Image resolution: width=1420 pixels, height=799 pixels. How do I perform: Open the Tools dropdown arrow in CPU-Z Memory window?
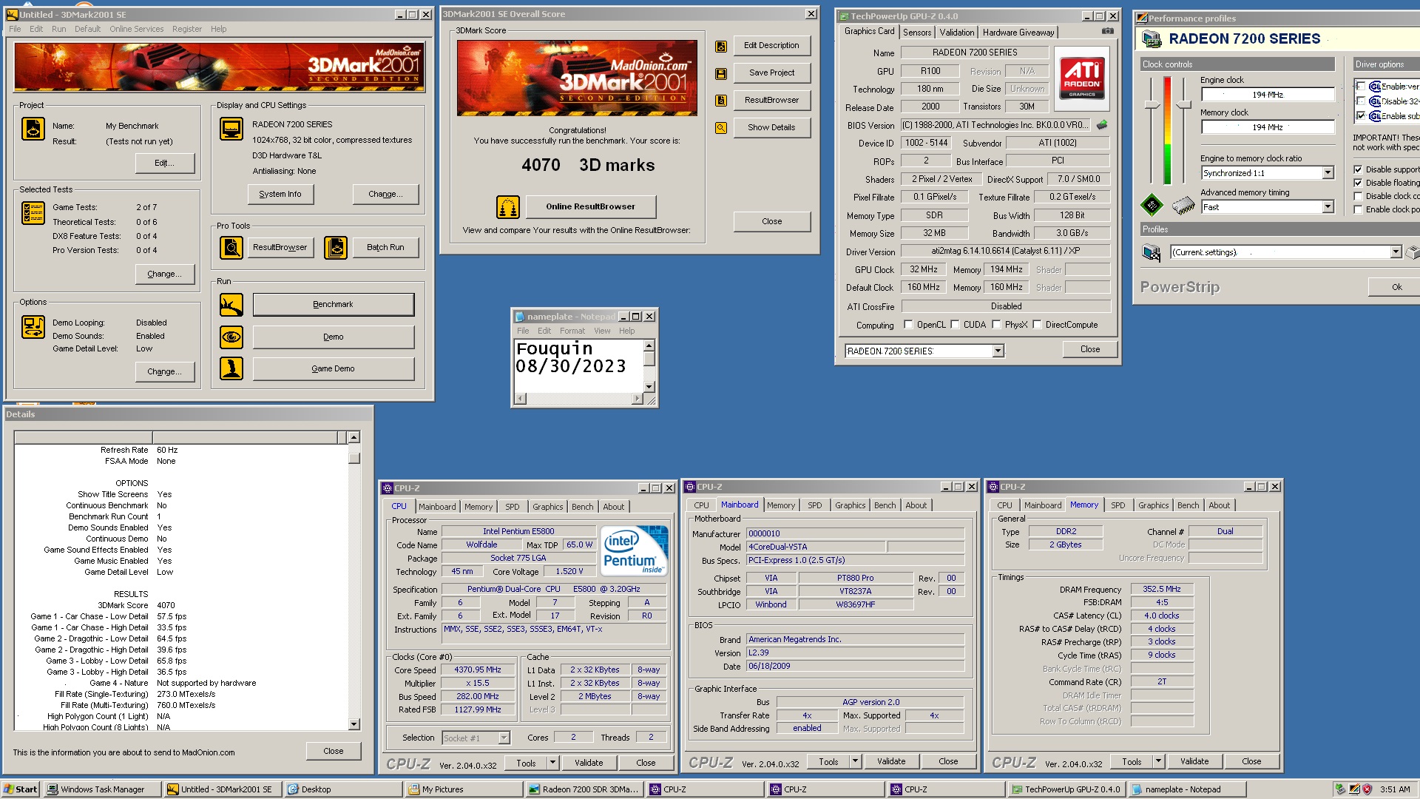1158,761
